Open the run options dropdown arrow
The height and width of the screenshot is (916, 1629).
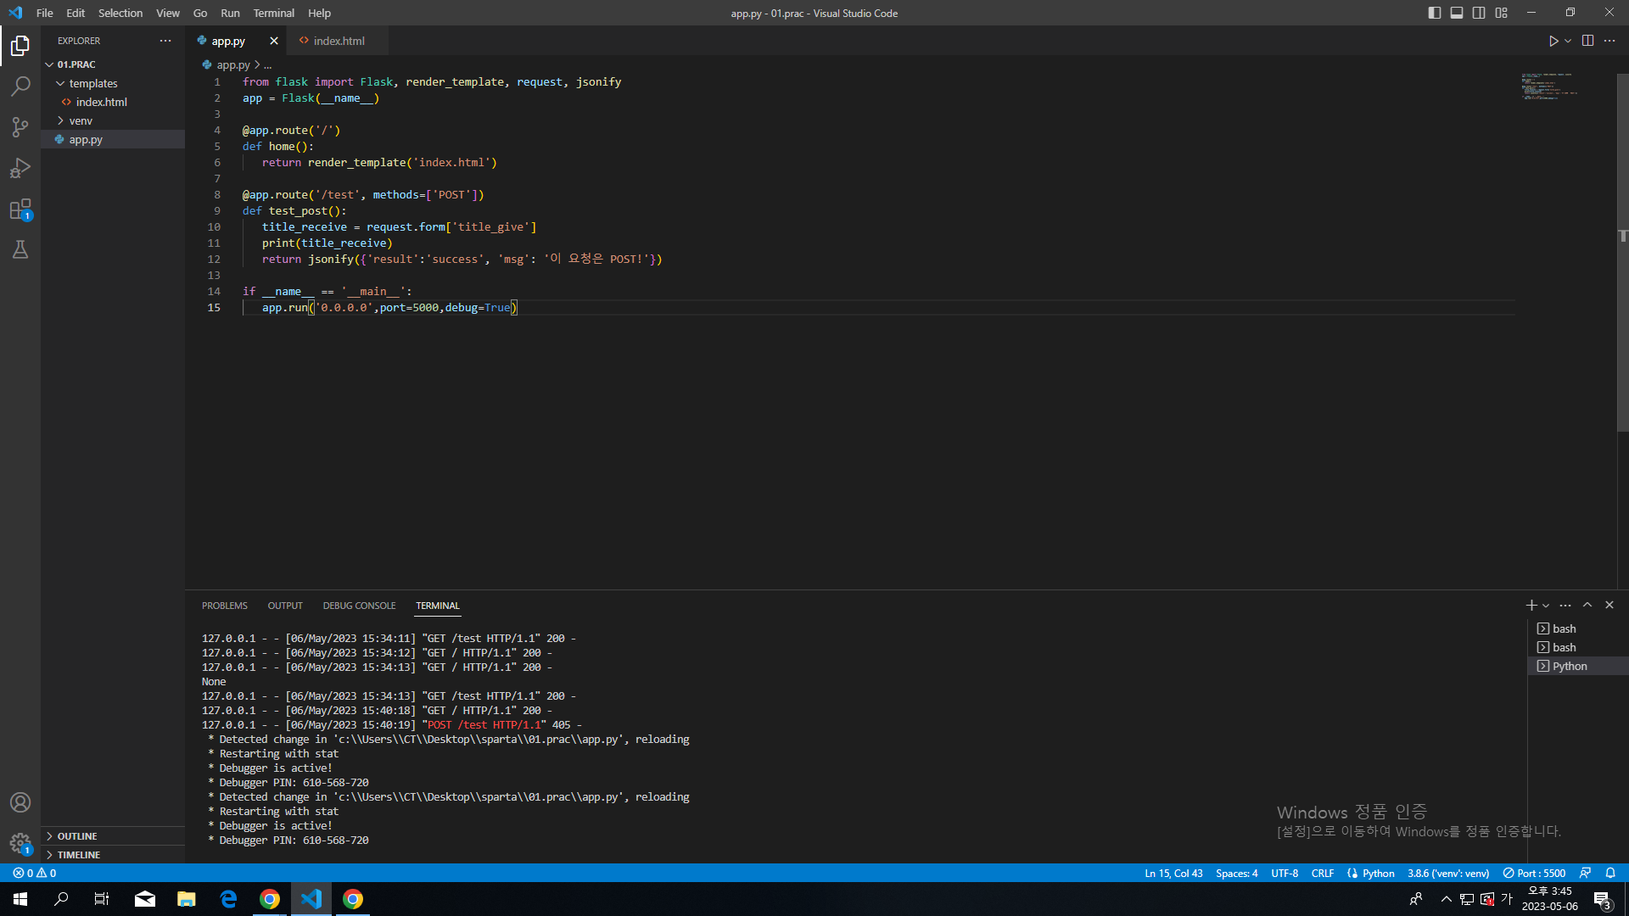(x=1568, y=41)
